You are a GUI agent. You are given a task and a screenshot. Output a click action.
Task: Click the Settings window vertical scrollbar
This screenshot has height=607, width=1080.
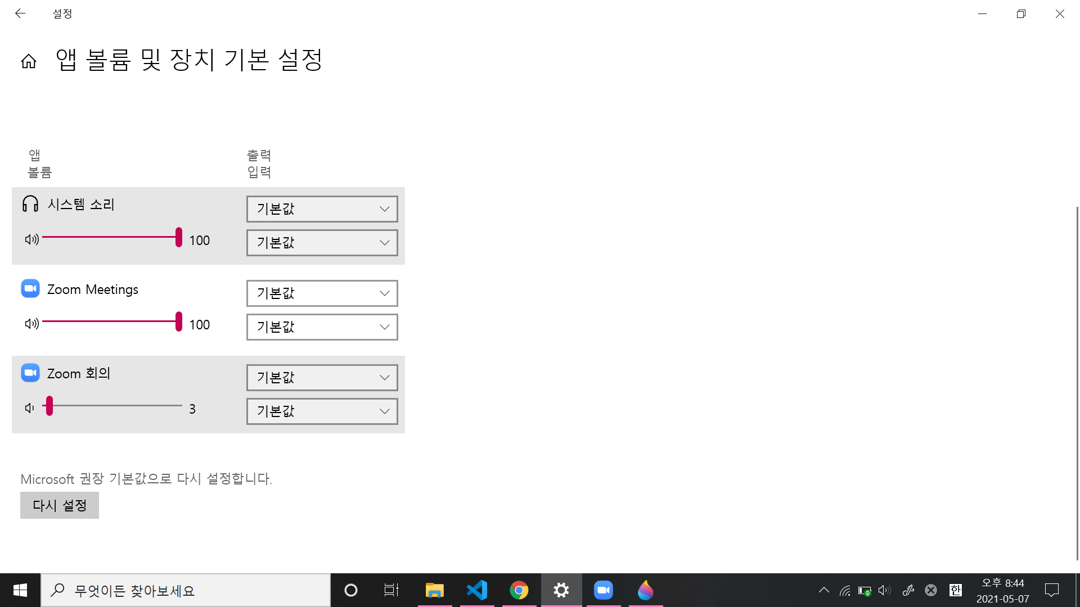coord(1077,382)
